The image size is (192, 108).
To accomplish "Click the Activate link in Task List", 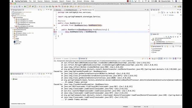I will (x=172, y=15).
